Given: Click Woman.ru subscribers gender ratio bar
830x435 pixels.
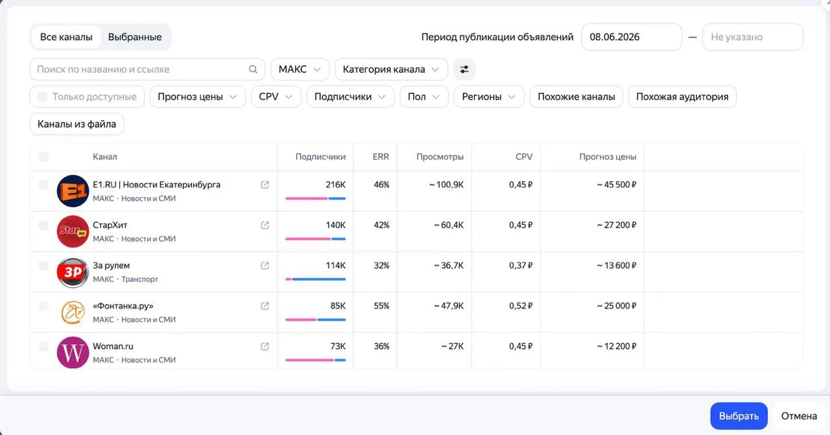Looking at the screenshot, I should (x=315, y=360).
